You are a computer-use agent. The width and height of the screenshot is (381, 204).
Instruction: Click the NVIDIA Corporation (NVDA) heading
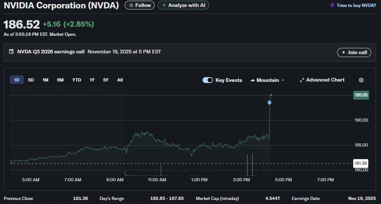tap(61, 5)
